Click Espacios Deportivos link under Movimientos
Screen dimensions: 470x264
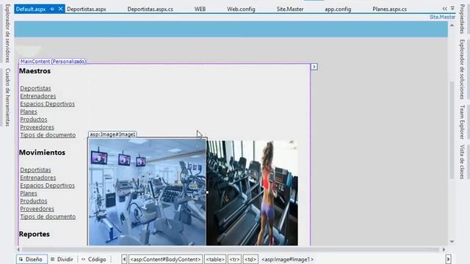coord(47,186)
